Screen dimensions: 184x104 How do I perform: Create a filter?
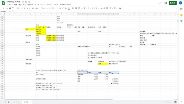pyautogui.click(x=110, y=8)
